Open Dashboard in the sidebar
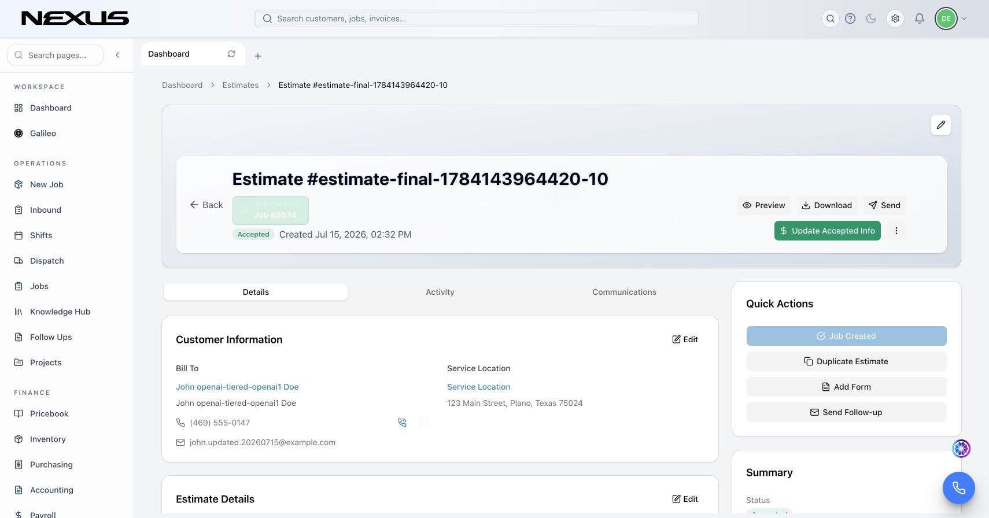 (51, 108)
